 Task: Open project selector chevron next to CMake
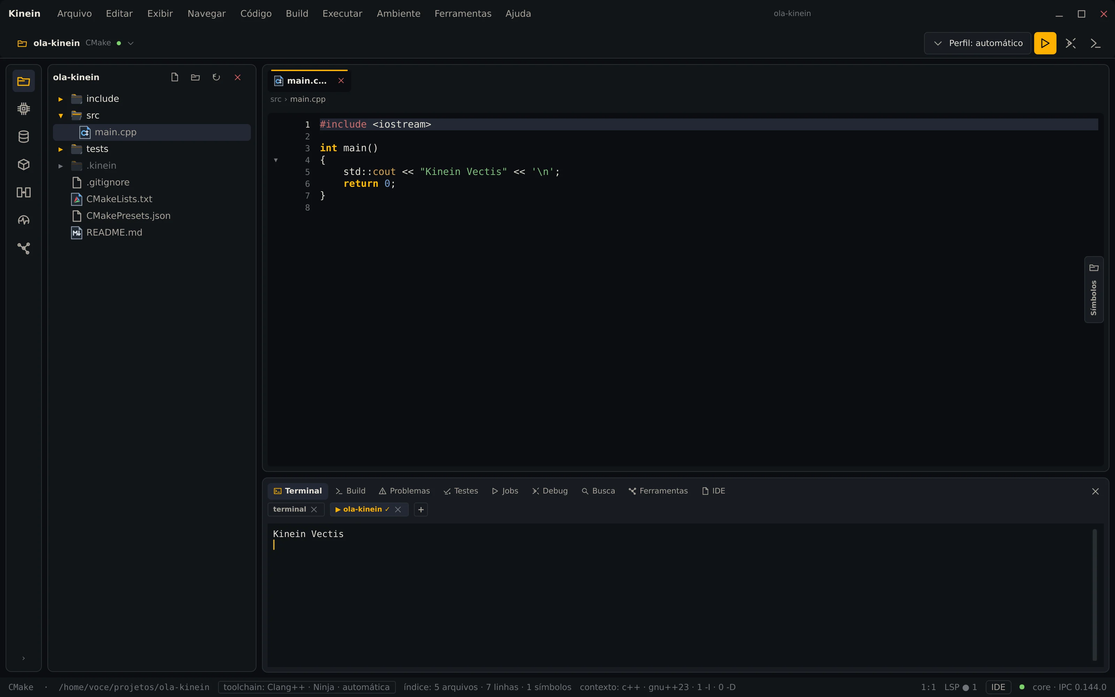point(130,43)
